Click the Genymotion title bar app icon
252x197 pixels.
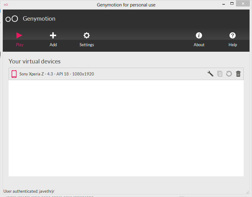pos(6,5)
